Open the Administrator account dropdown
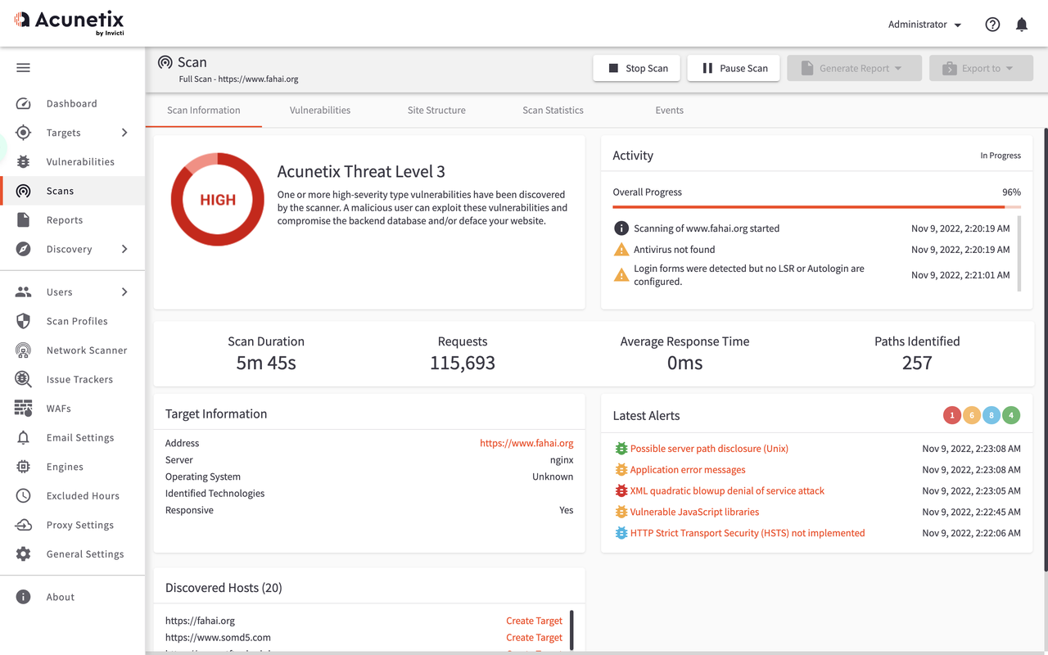1048x655 pixels. (x=924, y=25)
